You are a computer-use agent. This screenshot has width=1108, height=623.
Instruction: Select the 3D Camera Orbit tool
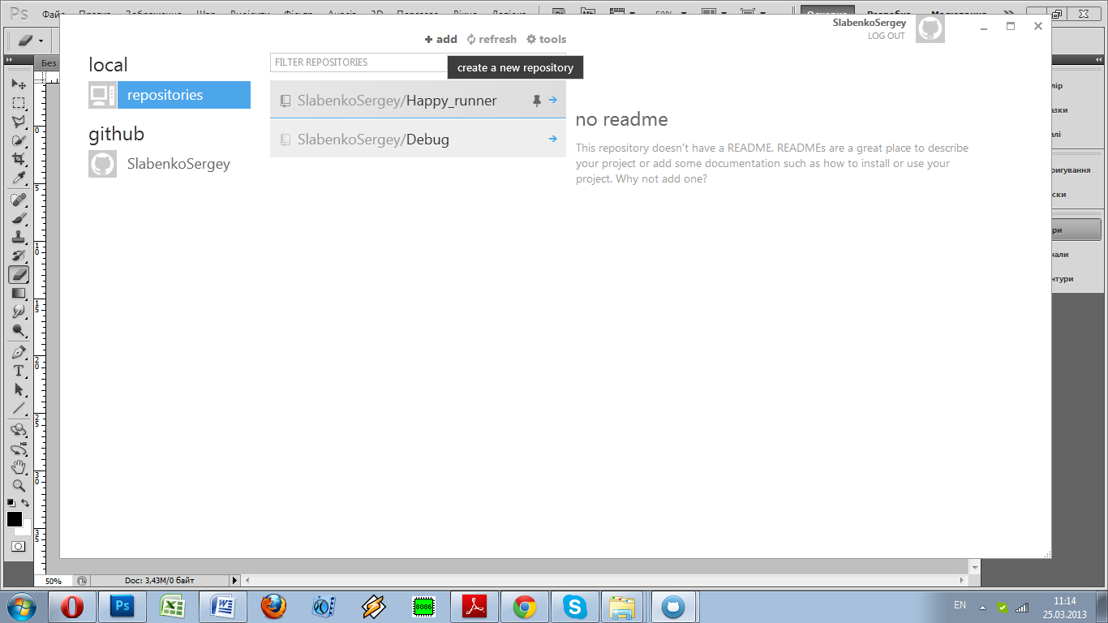(19, 449)
